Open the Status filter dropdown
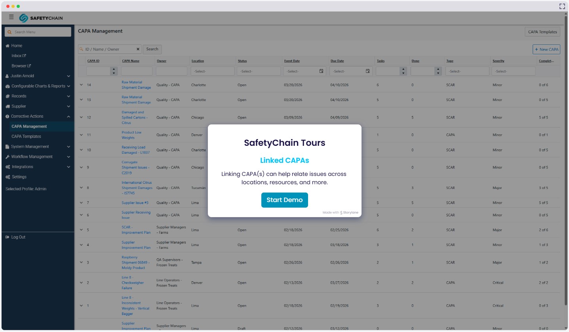This screenshot has width=569, height=332. pos(259,71)
